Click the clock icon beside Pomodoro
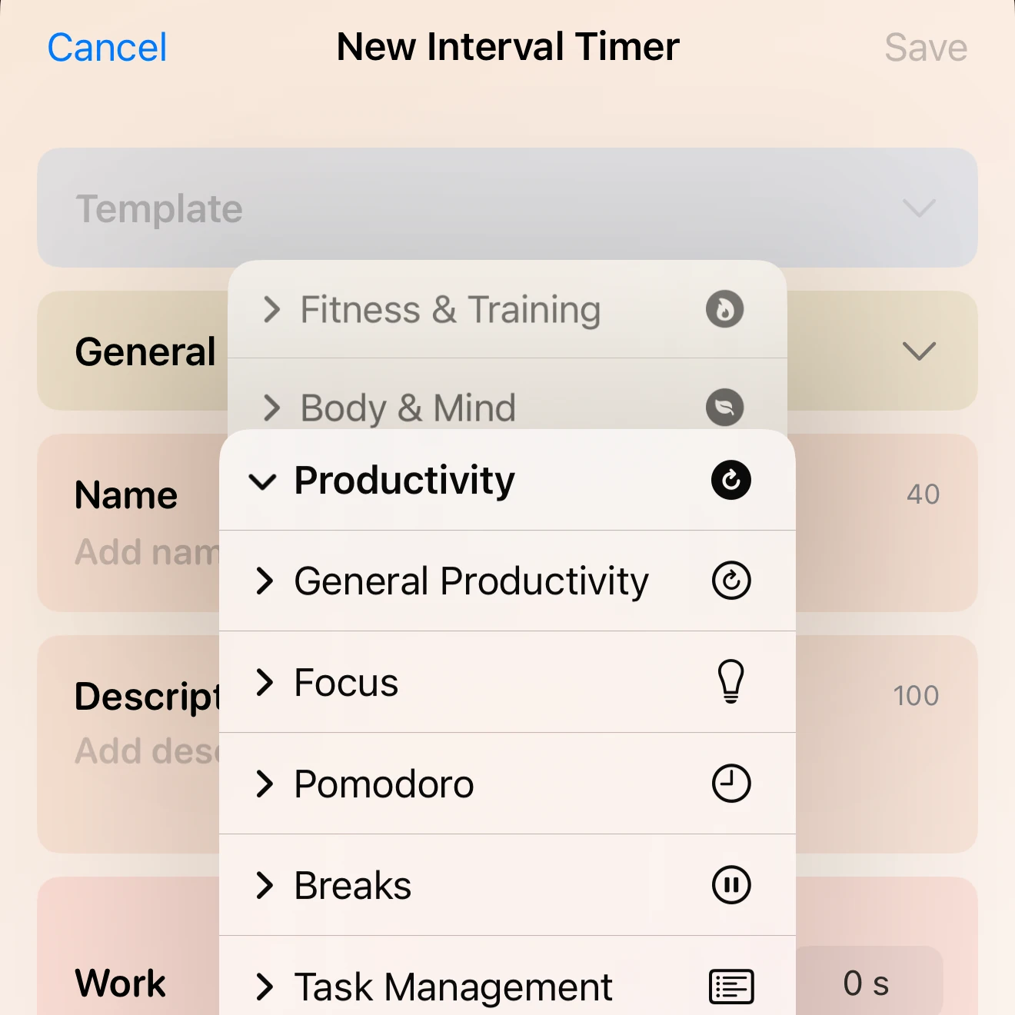This screenshot has width=1015, height=1015. 731,783
